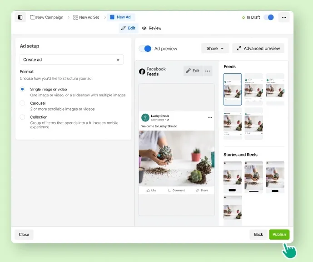Select the fourth Stories and Reels thumbnail
This screenshot has width=313, height=262.
[x=233, y=211]
